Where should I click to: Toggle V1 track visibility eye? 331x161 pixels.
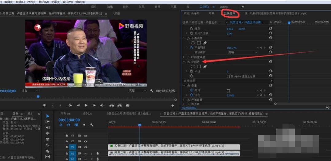pos(85,147)
